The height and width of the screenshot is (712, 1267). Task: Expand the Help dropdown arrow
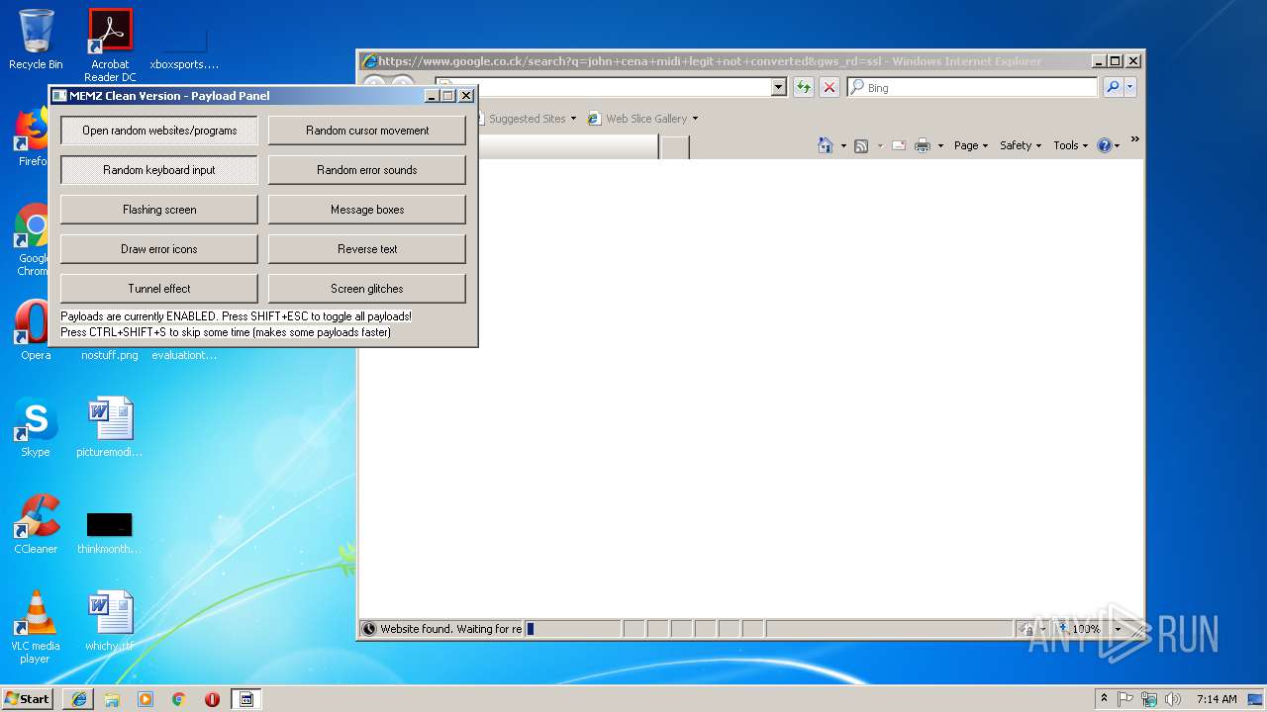pyautogui.click(x=1120, y=146)
